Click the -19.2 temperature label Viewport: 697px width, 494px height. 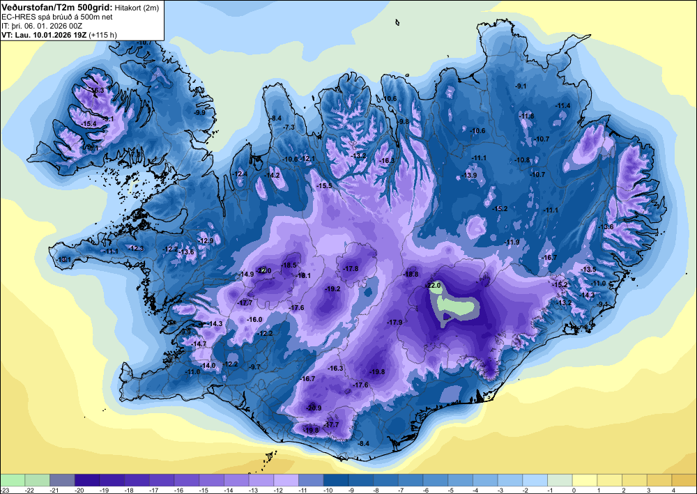tap(332, 288)
